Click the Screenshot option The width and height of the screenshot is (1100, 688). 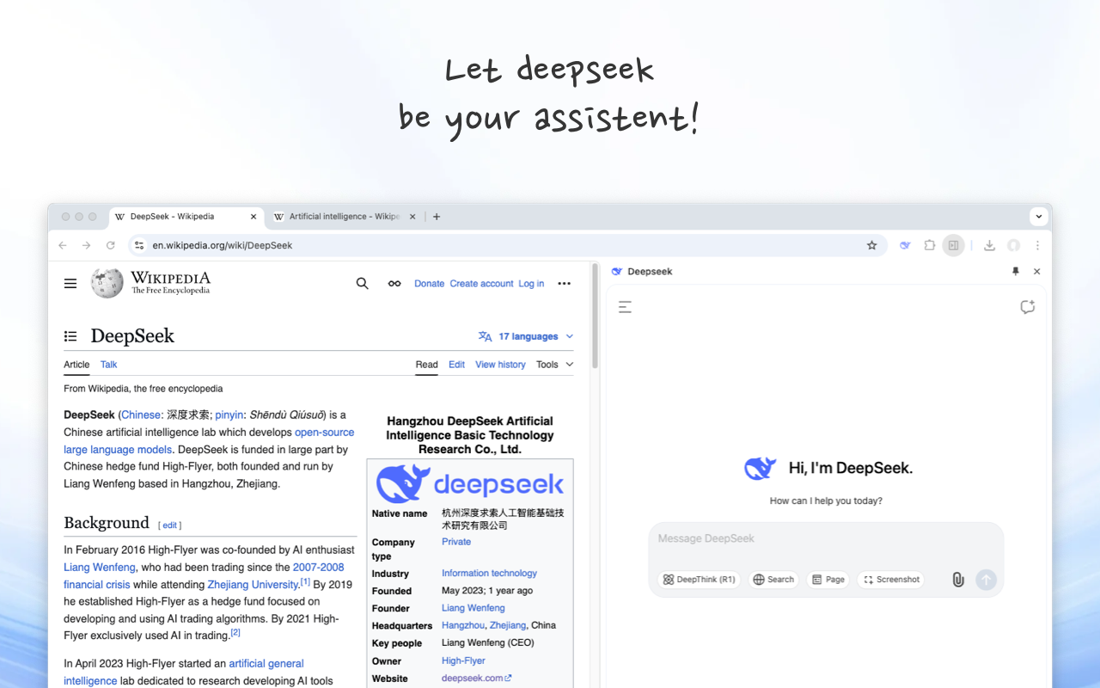click(891, 580)
